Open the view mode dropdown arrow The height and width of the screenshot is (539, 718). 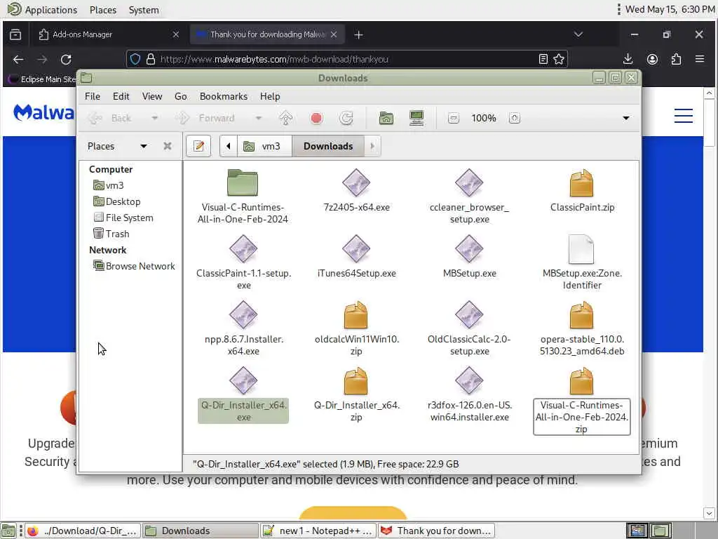pyautogui.click(x=626, y=118)
